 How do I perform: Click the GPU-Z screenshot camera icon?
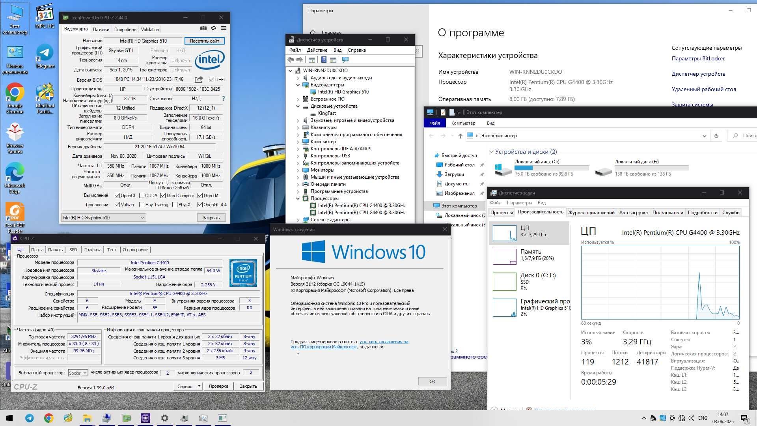coord(203,28)
